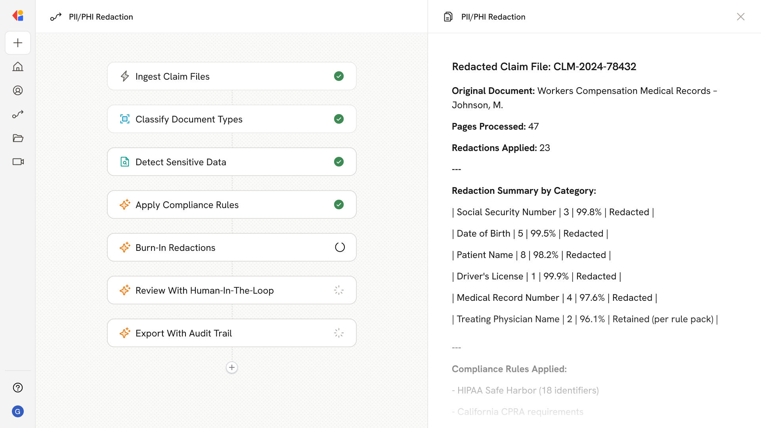Screen dimensions: 761x428
Task: Click the app logo at top left
Action: coord(18,16)
